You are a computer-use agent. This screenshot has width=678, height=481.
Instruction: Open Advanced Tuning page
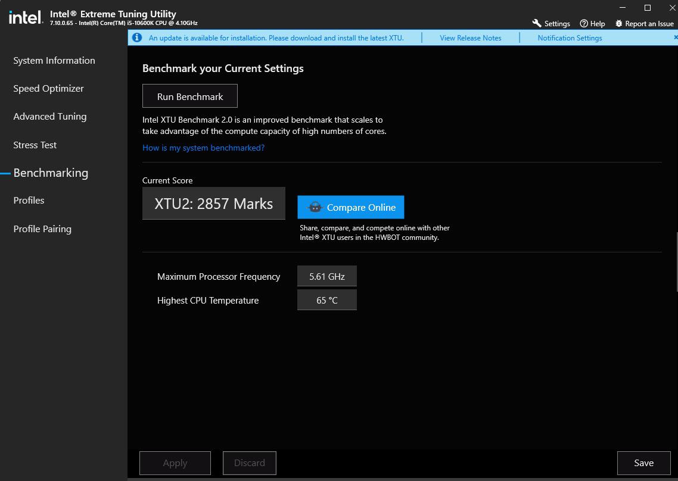pos(49,117)
